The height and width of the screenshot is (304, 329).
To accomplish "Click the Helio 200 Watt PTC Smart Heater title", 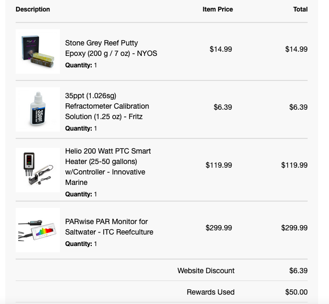I will 108,167.
